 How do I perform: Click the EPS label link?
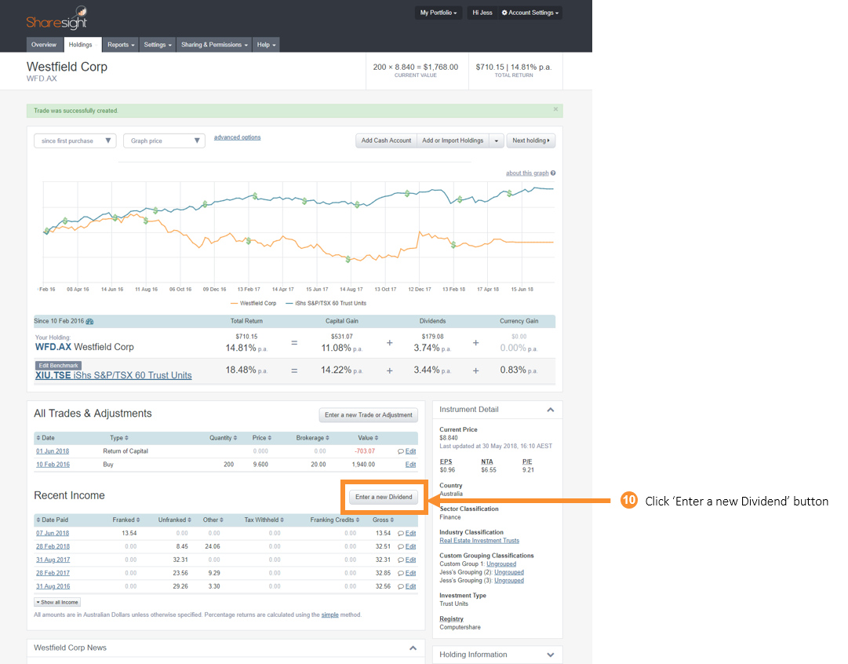click(446, 462)
